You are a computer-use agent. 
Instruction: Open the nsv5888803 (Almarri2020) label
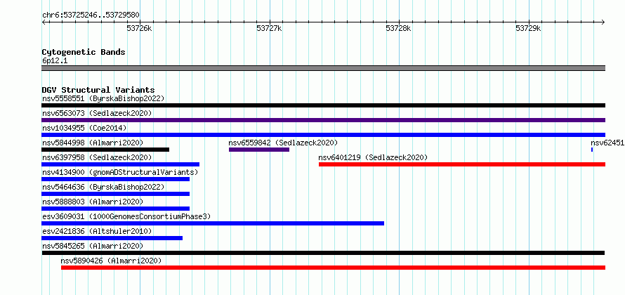[93, 202]
